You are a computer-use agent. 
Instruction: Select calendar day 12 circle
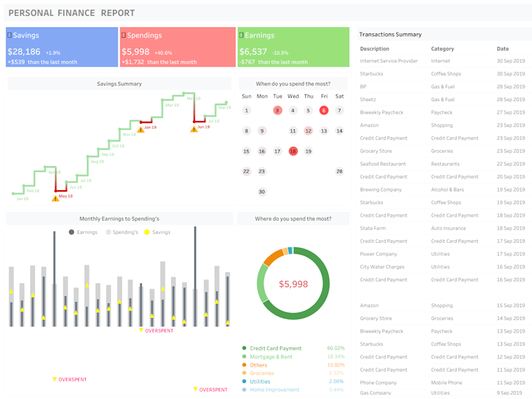[x=308, y=130]
